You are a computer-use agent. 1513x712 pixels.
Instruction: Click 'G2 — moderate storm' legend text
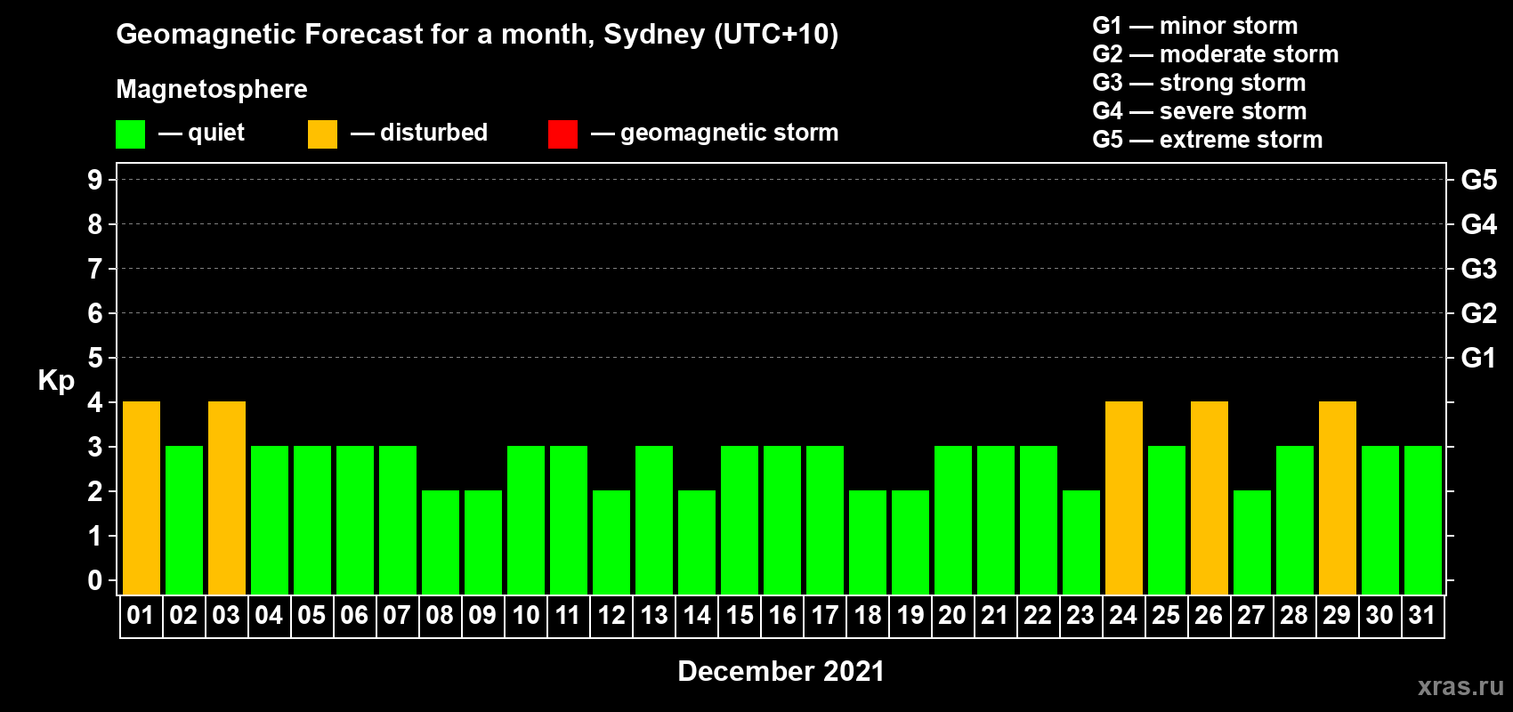click(x=1216, y=54)
